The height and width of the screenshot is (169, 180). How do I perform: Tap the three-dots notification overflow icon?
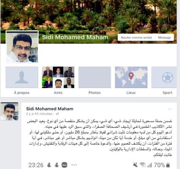(74, 165)
